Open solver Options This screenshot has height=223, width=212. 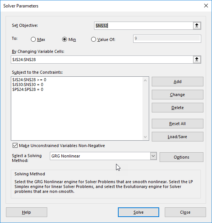(x=182, y=157)
